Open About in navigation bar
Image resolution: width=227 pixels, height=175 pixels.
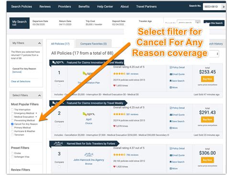[125, 7]
